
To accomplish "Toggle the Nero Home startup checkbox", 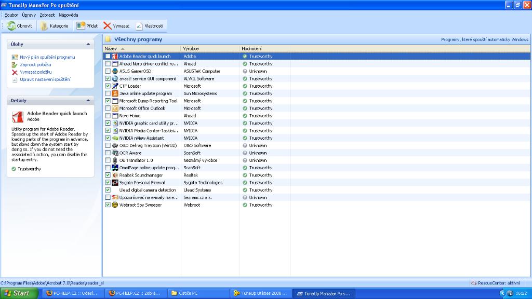I will (108, 116).
